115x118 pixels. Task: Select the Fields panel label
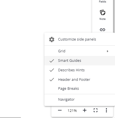click(102, 2)
